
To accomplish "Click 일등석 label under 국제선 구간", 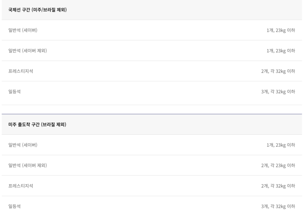I will pyautogui.click(x=14, y=92).
